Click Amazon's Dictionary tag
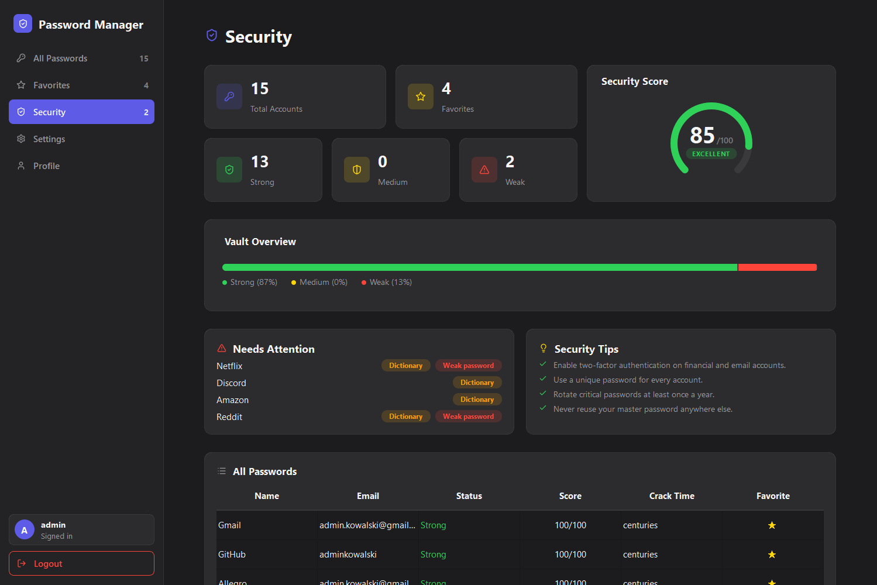Image resolution: width=877 pixels, height=585 pixels. click(477, 400)
